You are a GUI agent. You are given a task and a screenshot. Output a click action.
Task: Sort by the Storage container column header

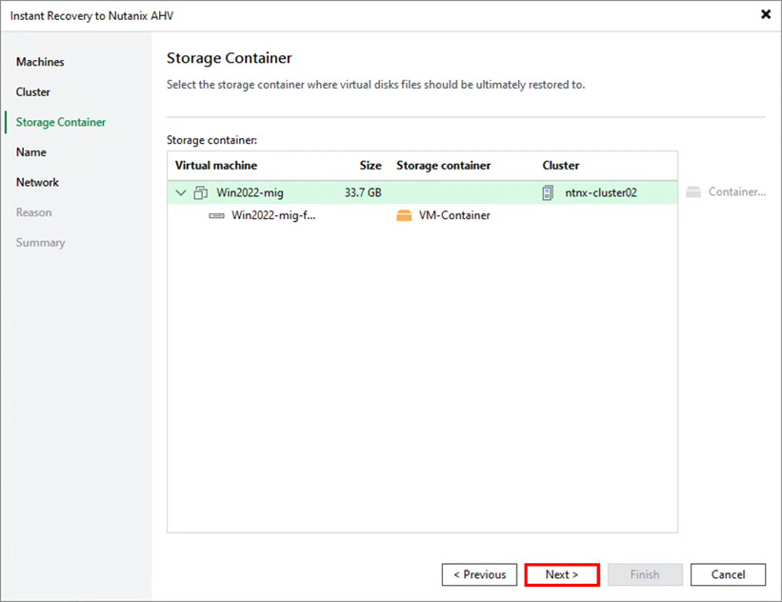[443, 166]
